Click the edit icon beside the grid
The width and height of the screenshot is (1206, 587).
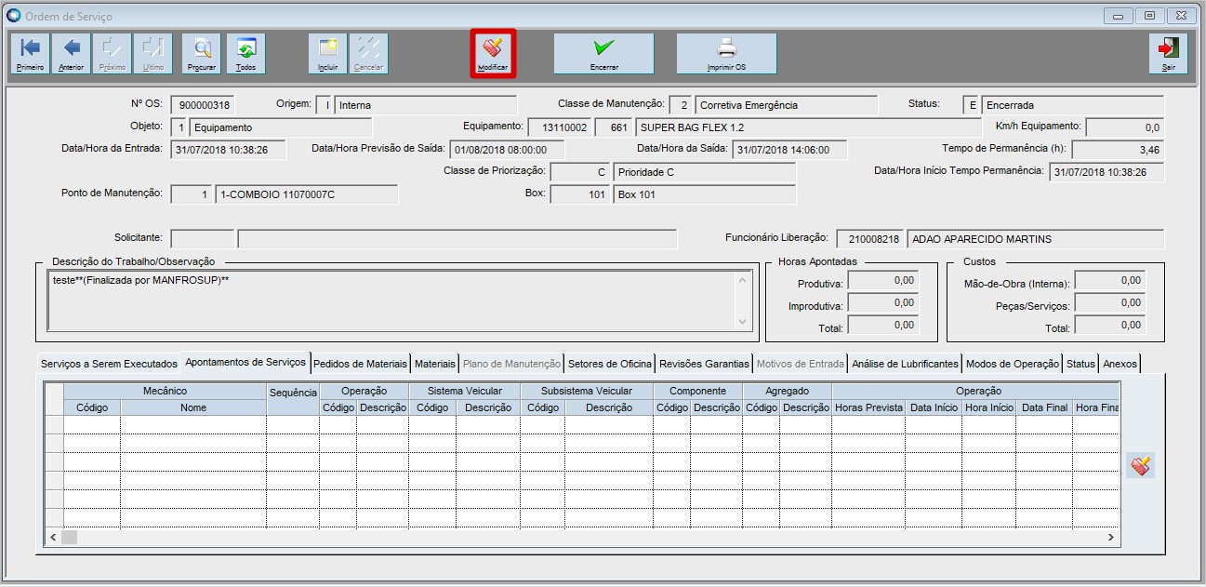(x=1141, y=465)
